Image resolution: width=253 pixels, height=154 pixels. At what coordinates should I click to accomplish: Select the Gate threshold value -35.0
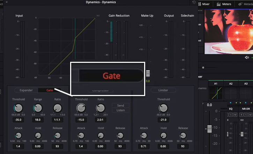(x=18, y=120)
